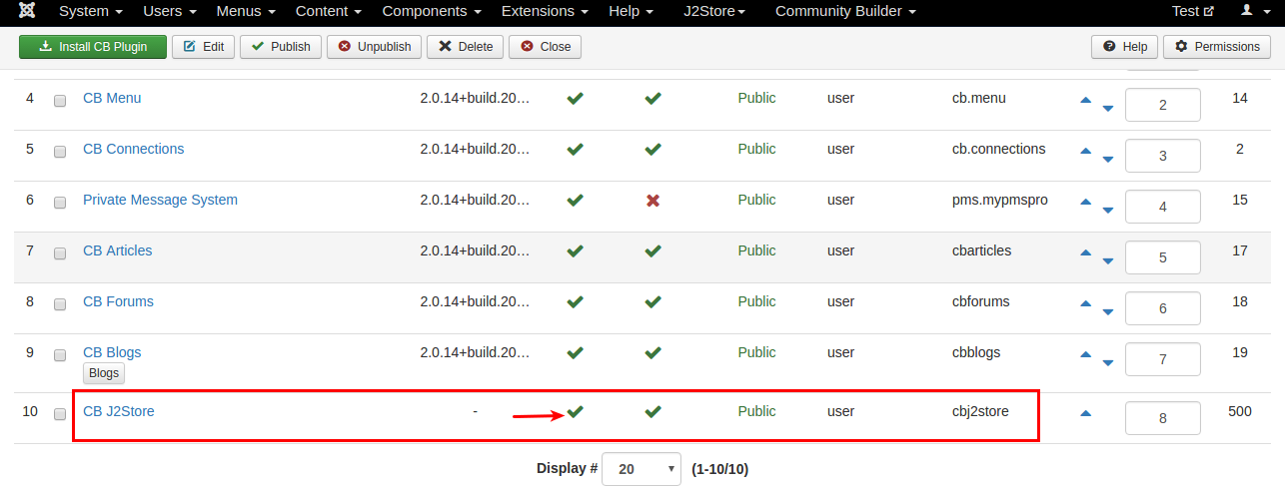Screen dimensions: 1285x492
Task: Click second green checkmark in CB Blogs row
Action: point(652,352)
